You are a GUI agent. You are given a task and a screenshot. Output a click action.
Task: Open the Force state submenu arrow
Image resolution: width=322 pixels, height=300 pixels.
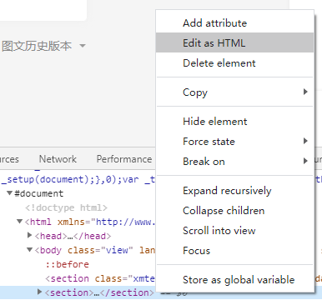click(x=305, y=141)
